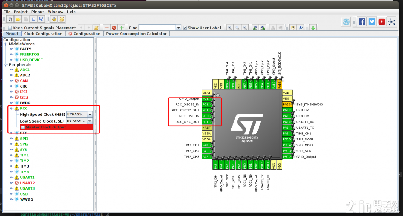Select the CAN peripheral item
Image resolution: width=403 pixels, height=216 pixels.
pos(24,81)
